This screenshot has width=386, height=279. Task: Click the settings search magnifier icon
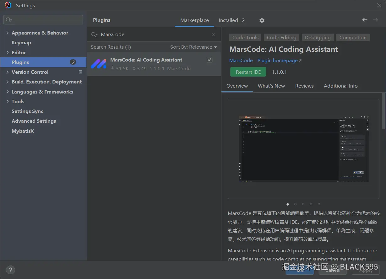[x=9, y=20]
